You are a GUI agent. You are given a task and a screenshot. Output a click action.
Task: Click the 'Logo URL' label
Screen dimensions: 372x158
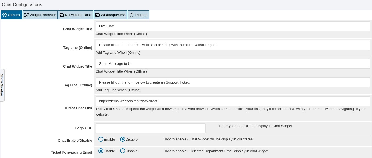tap(84, 128)
